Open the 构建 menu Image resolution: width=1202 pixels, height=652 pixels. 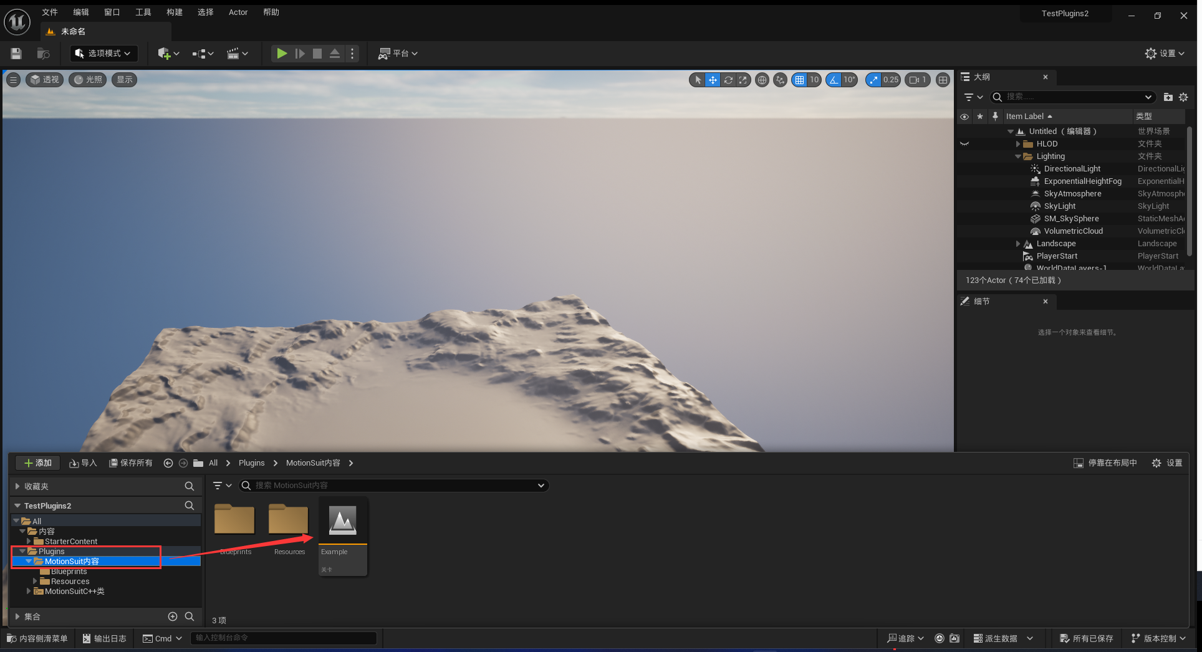point(175,12)
